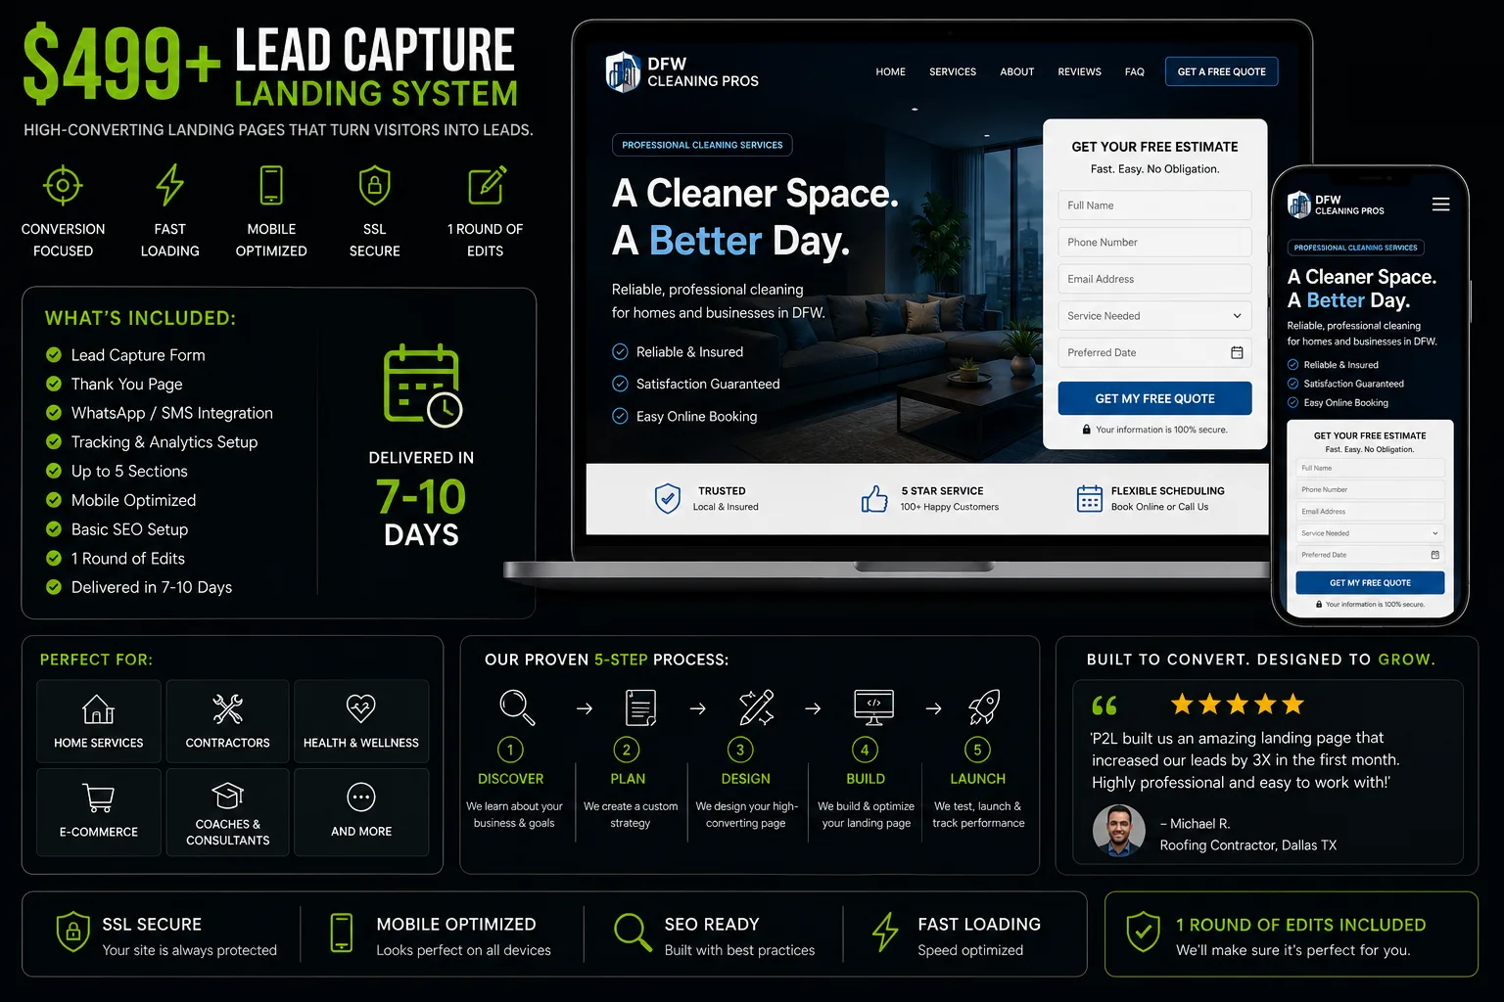The width and height of the screenshot is (1504, 1002).
Task: Click the Design pencil ruler icon
Action: (756, 707)
